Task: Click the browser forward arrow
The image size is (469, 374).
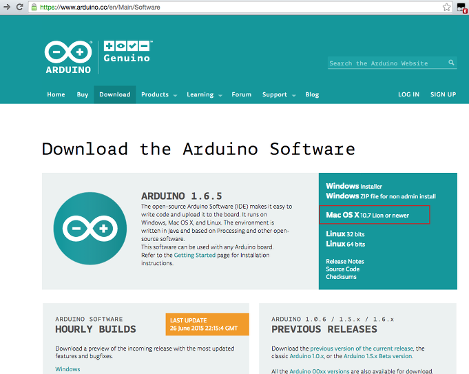Action: tap(7, 7)
